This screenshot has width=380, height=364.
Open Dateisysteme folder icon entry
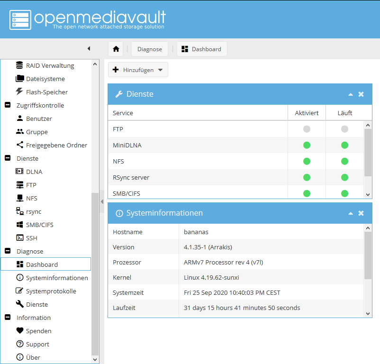45,79
